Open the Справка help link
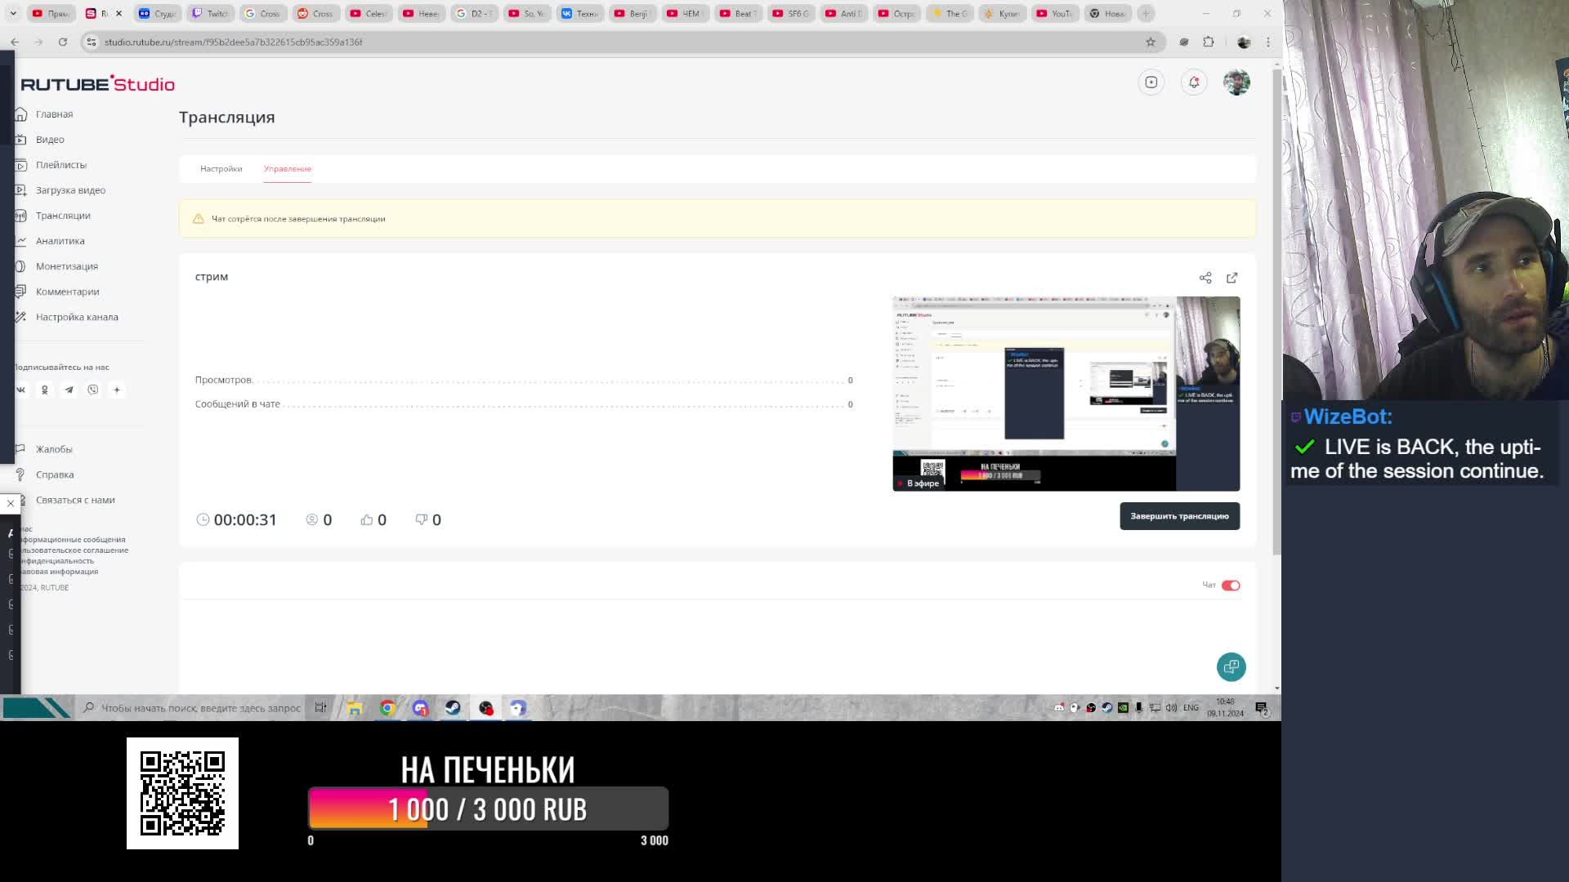The width and height of the screenshot is (1569, 882). (x=55, y=474)
